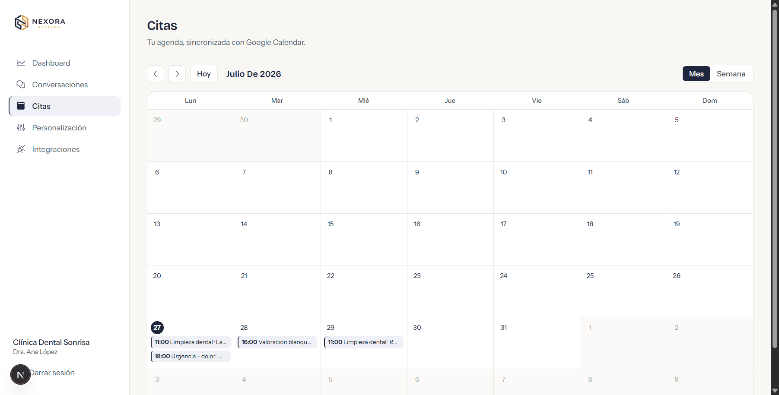This screenshot has height=395, width=779.
Task: Click the Lun column header
Action: point(191,101)
